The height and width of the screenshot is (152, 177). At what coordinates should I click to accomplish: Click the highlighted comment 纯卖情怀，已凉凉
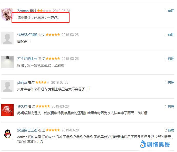(38, 17)
